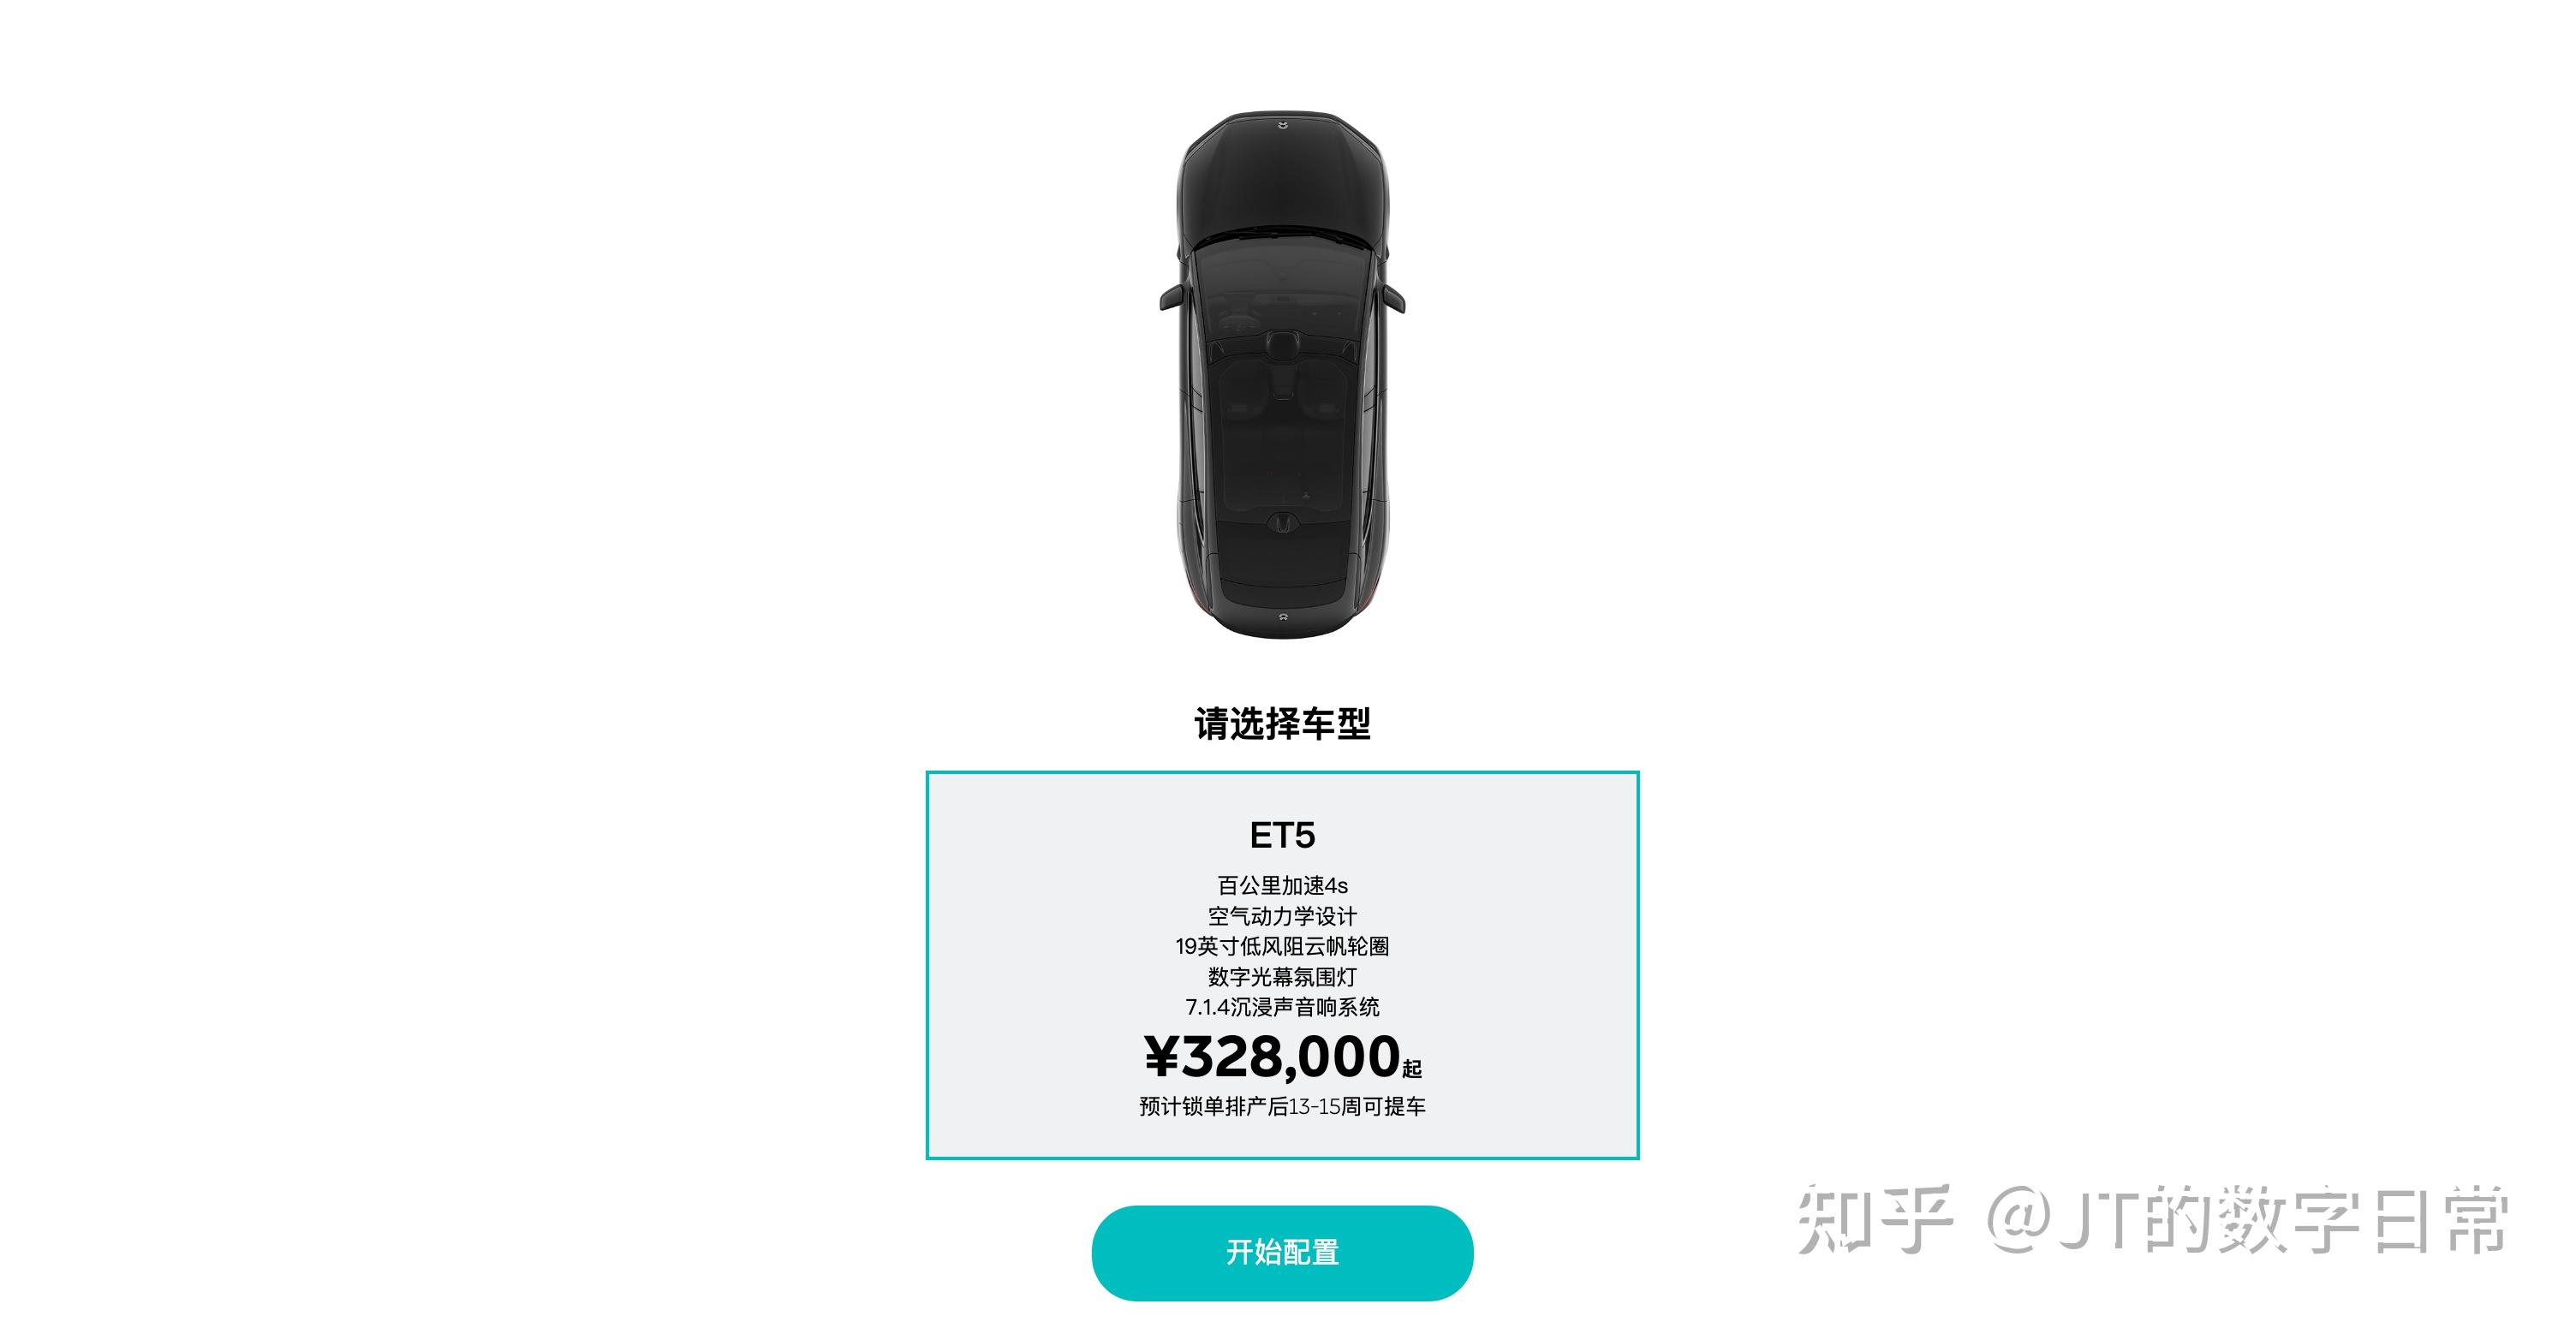Viewport: 2576px width, 1322px height.
Task: Click the 19英寸低风阻云帆轮圈 feature line
Action: coord(1282,945)
